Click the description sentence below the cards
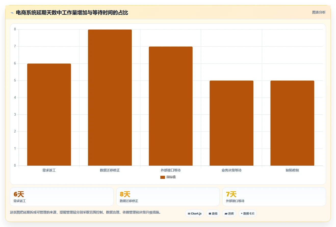Screen dimensions: 336x227 click(85, 212)
